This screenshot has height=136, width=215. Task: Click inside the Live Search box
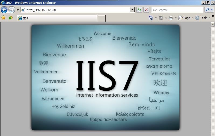click(177, 10)
